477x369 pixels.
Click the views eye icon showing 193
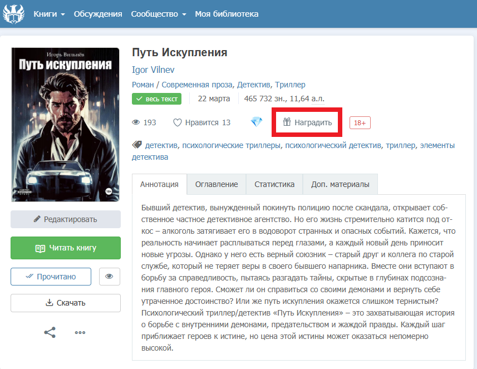coord(135,122)
